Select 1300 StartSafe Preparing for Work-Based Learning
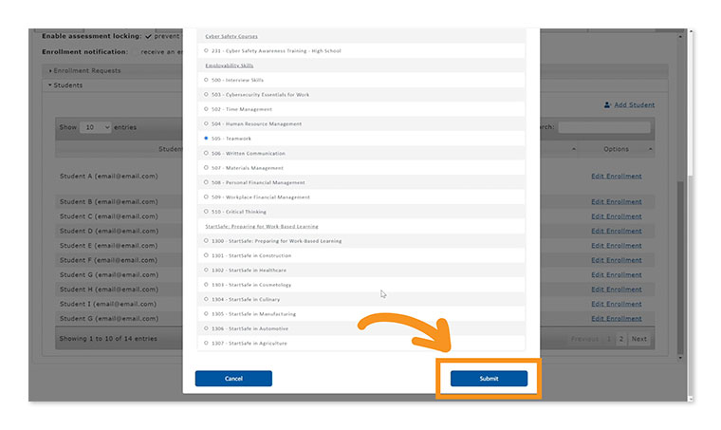 tap(206, 240)
